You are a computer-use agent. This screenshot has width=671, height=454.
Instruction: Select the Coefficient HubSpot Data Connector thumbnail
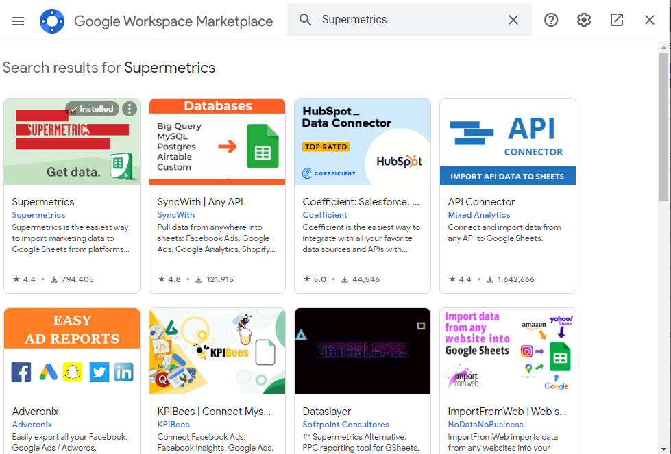tap(362, 142)
